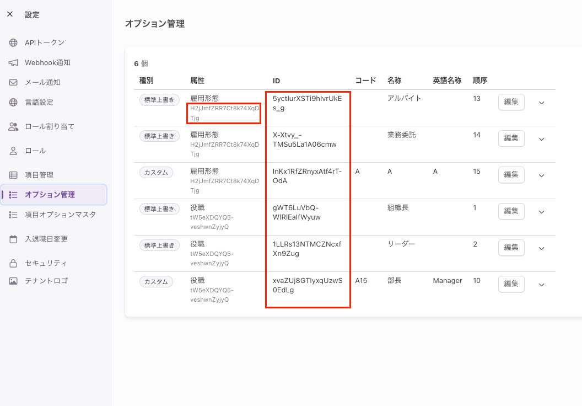The image size is (582, 406).
Task: Edit the 業務委託 option row
Action: (x=511, y=138)
